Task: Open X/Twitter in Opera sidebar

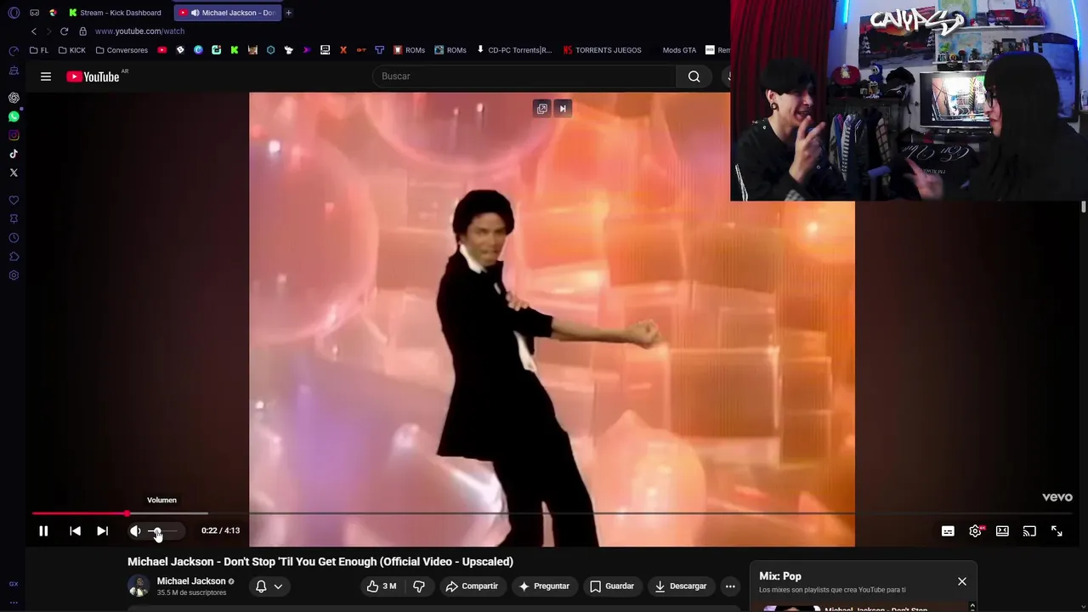Action: [x=14, y=173]
